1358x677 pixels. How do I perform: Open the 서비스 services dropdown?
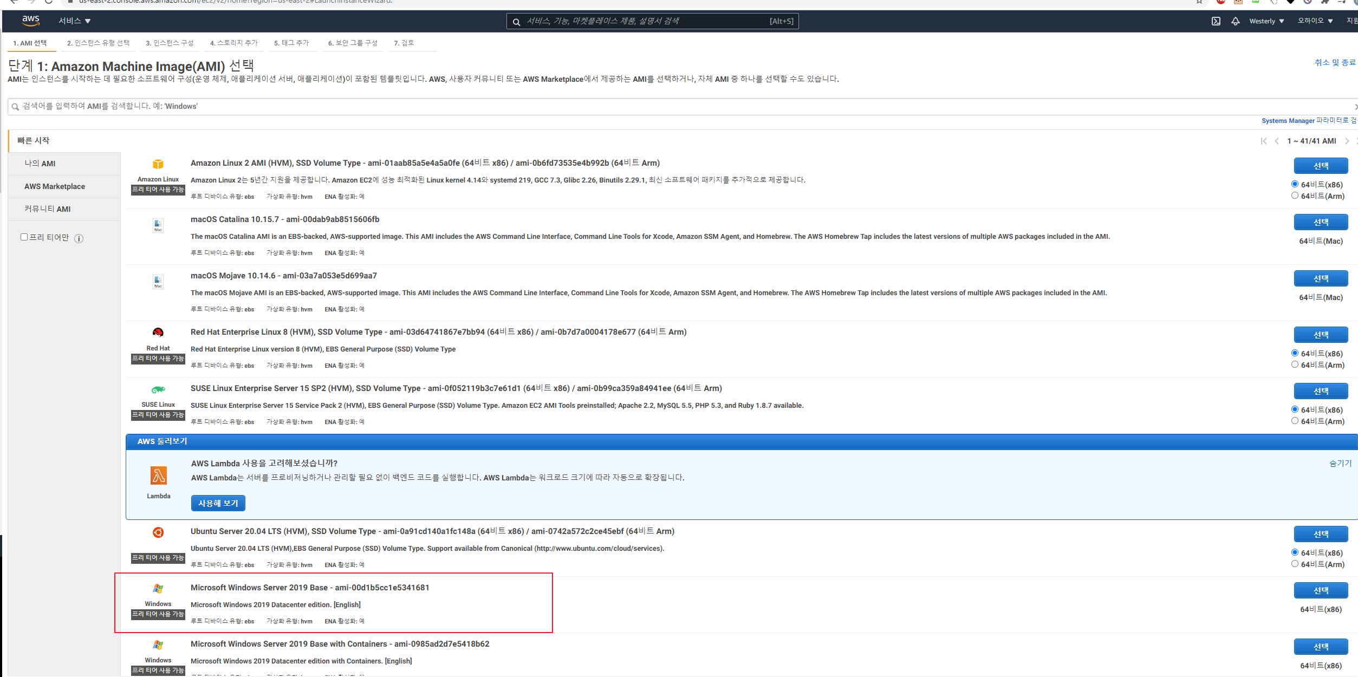tap(75, 21)
